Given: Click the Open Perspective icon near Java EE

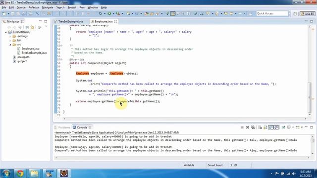Looking at the screenshot, I should pos(295,14).
